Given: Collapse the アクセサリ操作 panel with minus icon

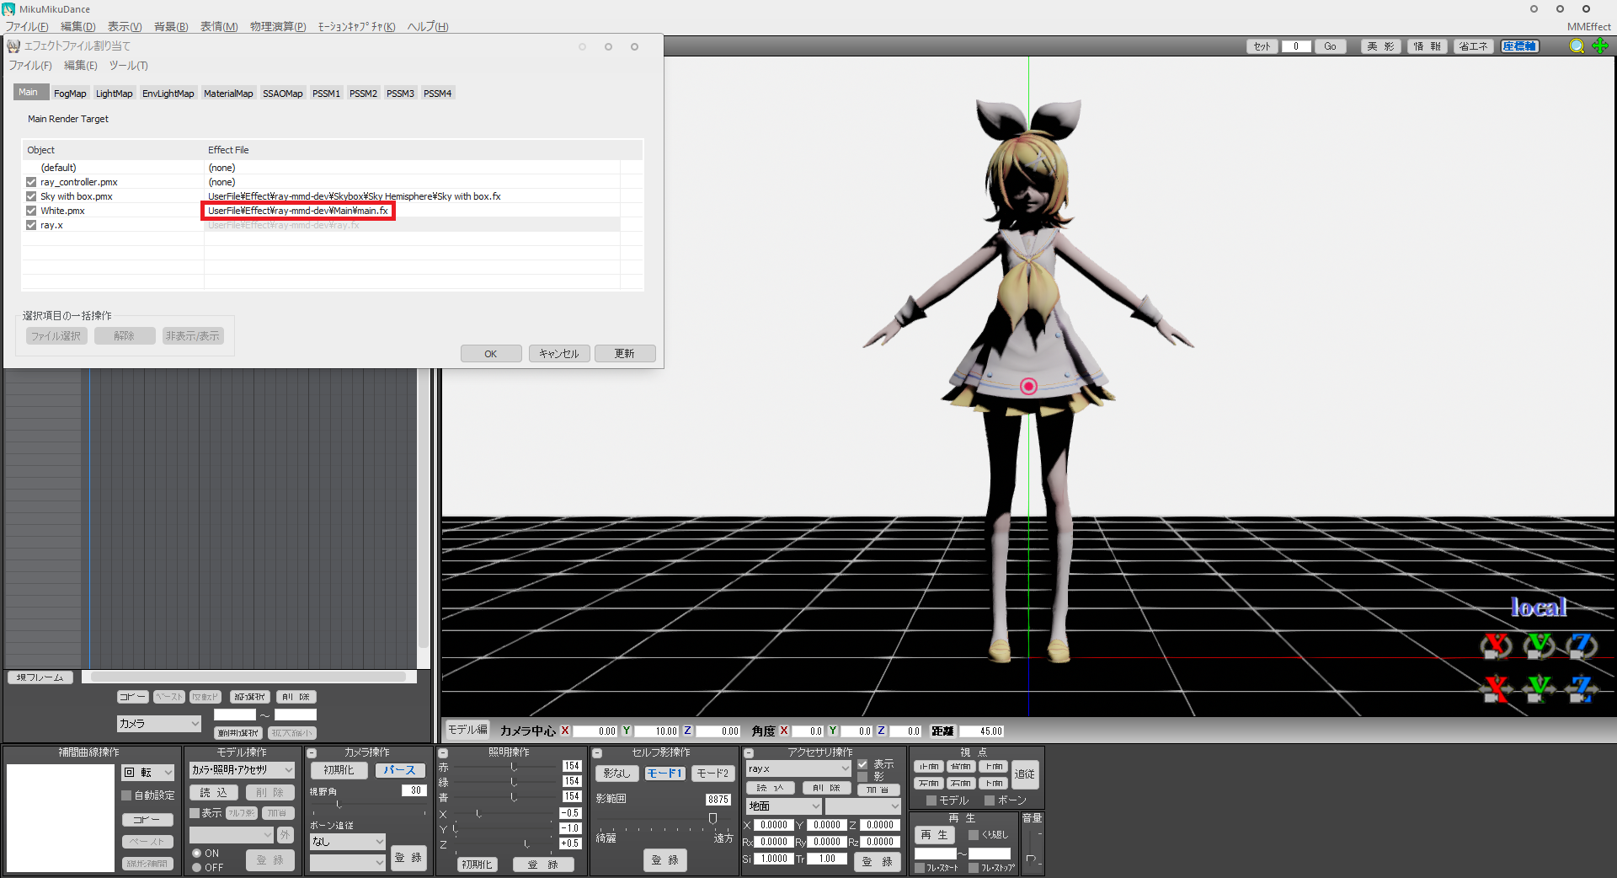Looking at the screenshot, I should click(x=749, y=753).
